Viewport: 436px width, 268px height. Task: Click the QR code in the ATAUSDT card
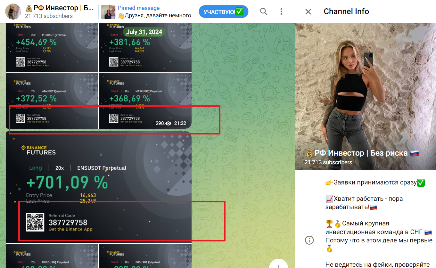tap(20, 118)
